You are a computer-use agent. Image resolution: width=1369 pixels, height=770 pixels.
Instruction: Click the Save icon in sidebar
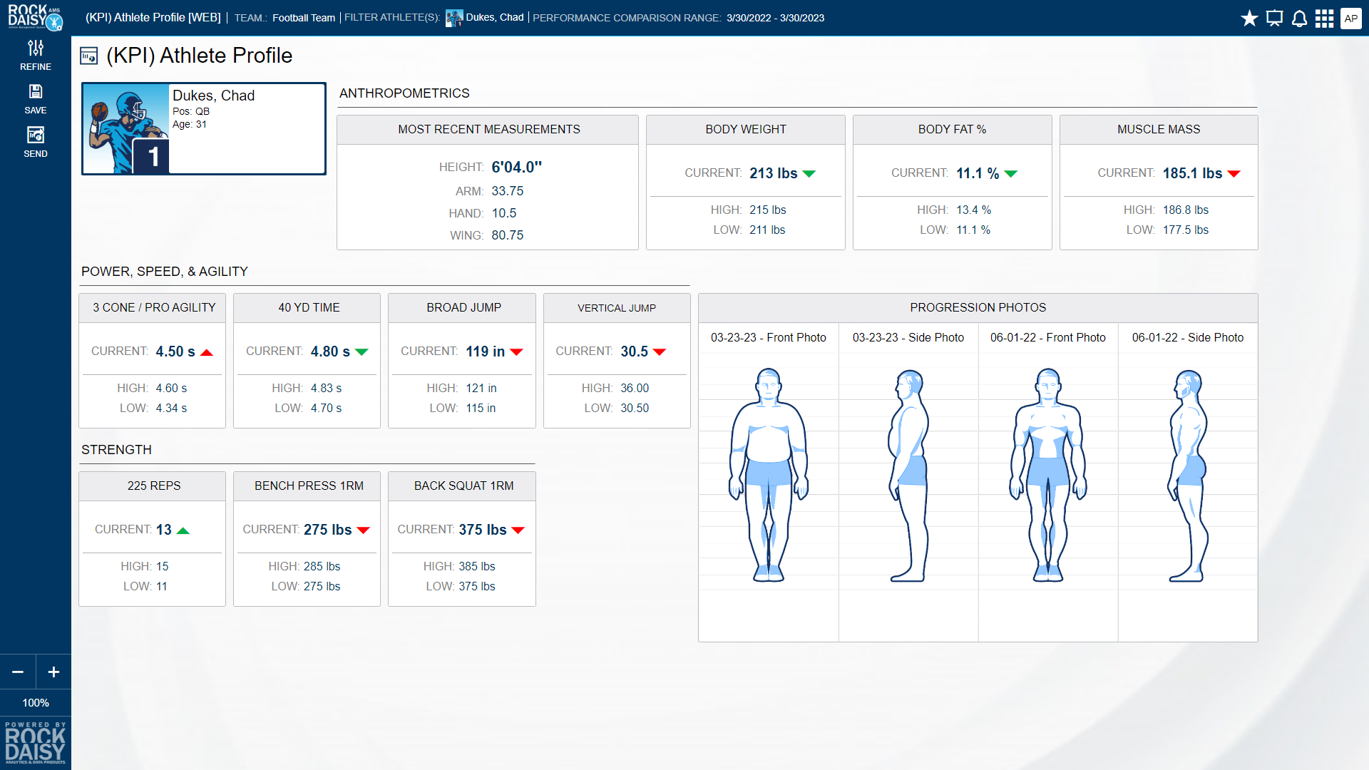click(35, 98)
